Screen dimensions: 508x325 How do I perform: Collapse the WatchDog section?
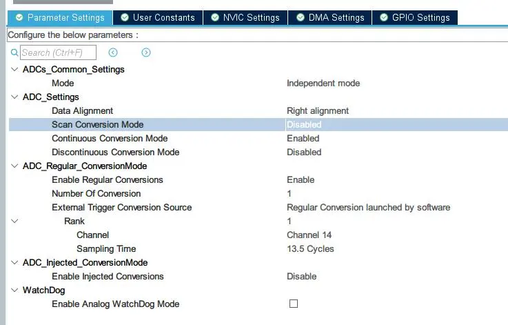(x=14, y=290)
